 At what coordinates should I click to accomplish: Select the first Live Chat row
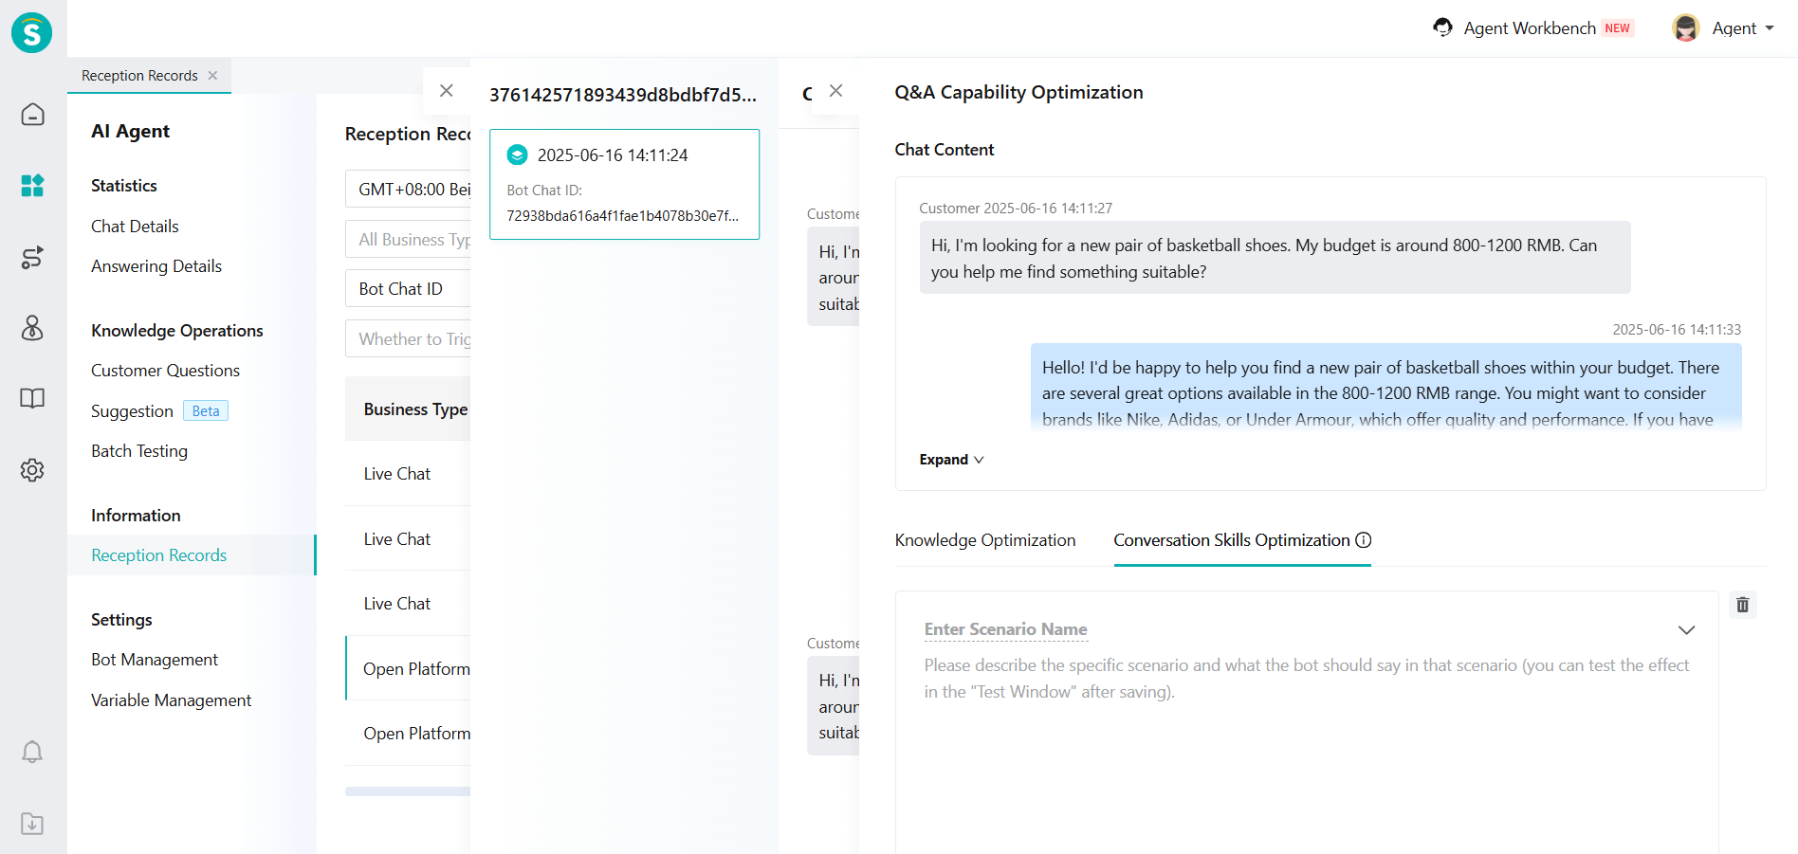pyautogui.click(x=408, y=474)
